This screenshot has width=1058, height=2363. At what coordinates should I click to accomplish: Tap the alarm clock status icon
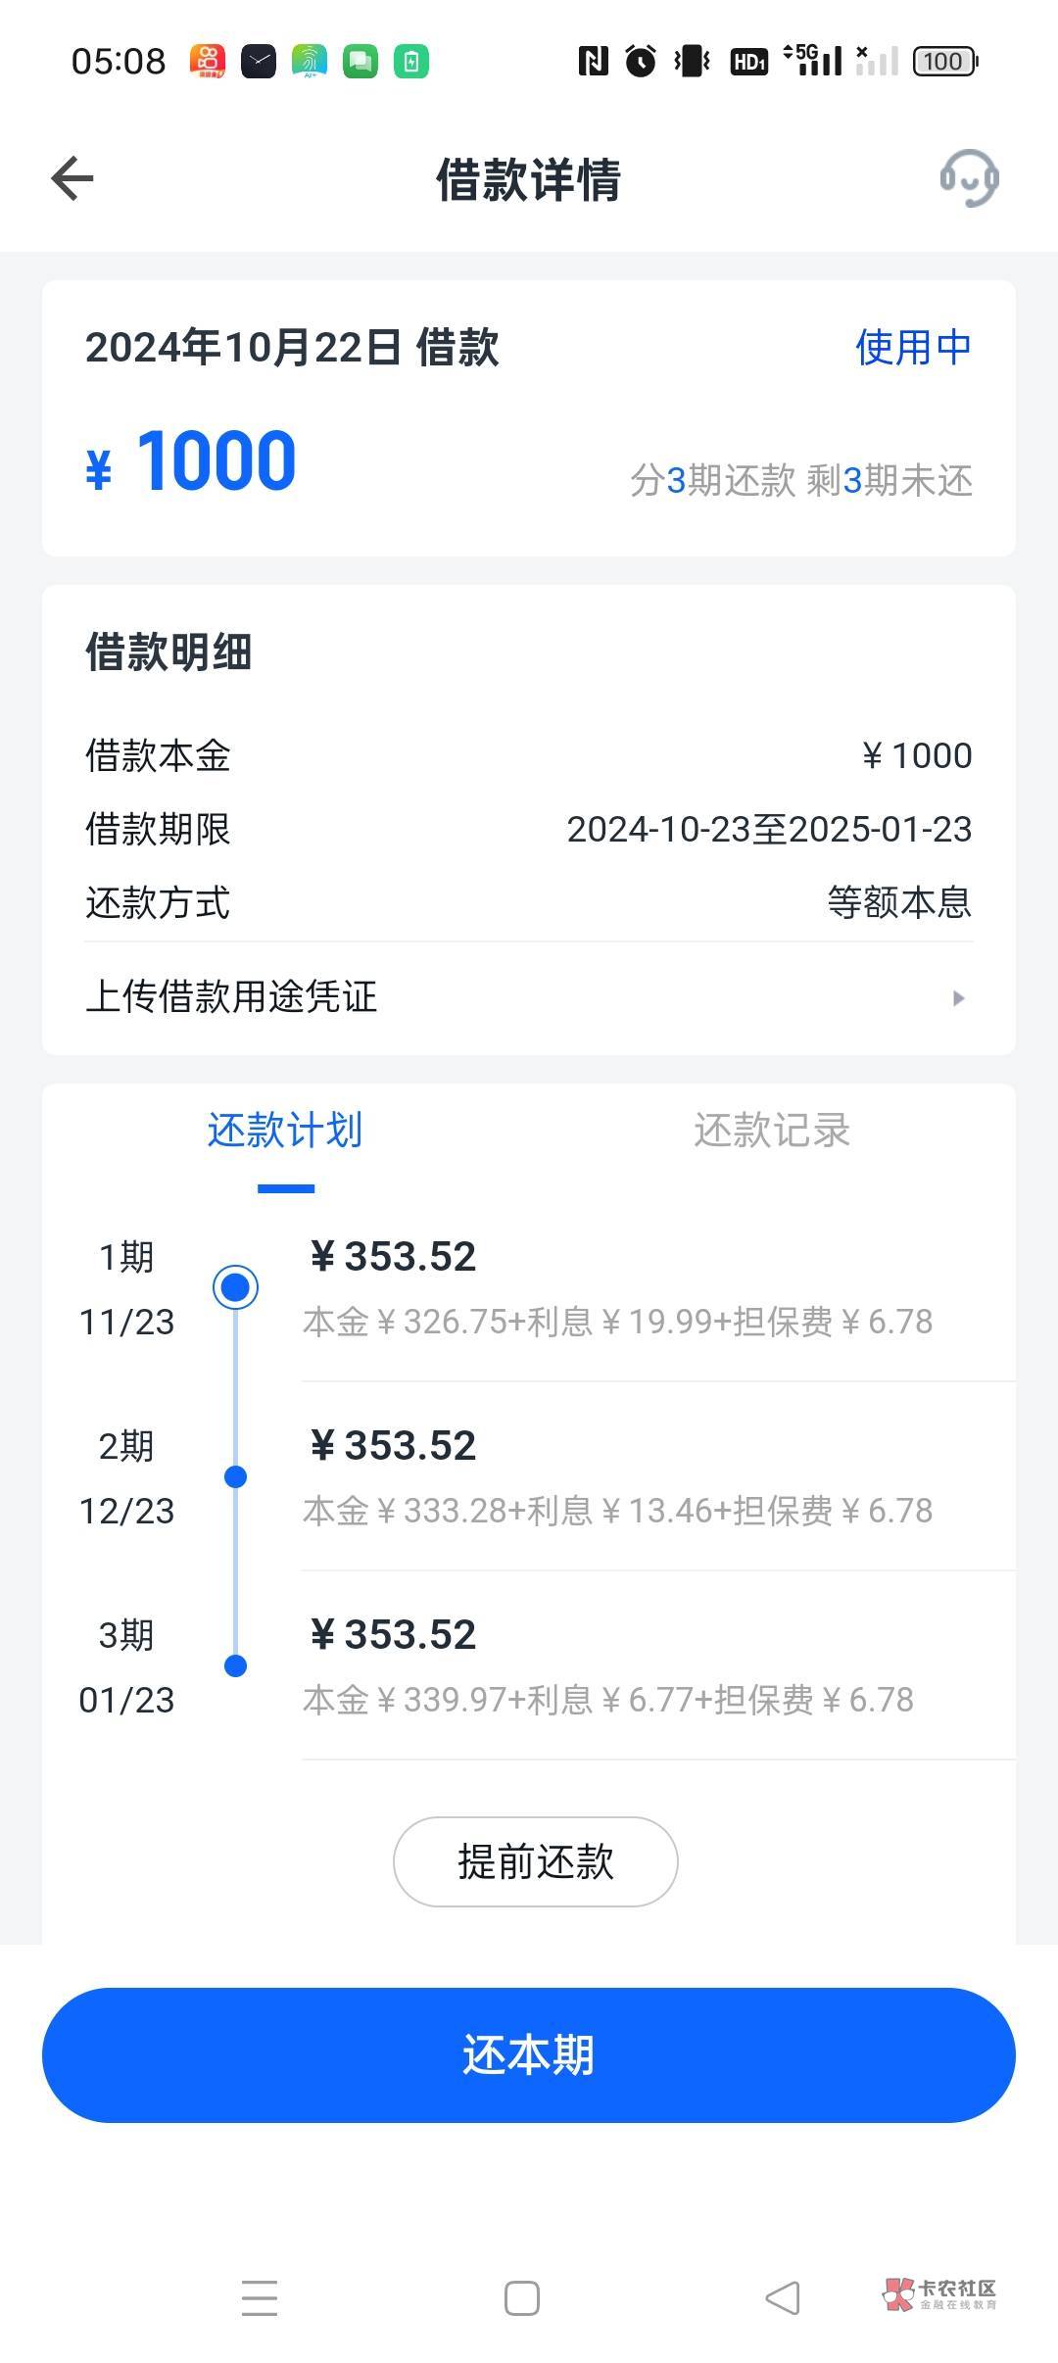[641, 62]
